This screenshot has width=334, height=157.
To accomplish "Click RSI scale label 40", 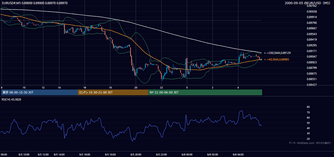I will [x=308, y=128].
